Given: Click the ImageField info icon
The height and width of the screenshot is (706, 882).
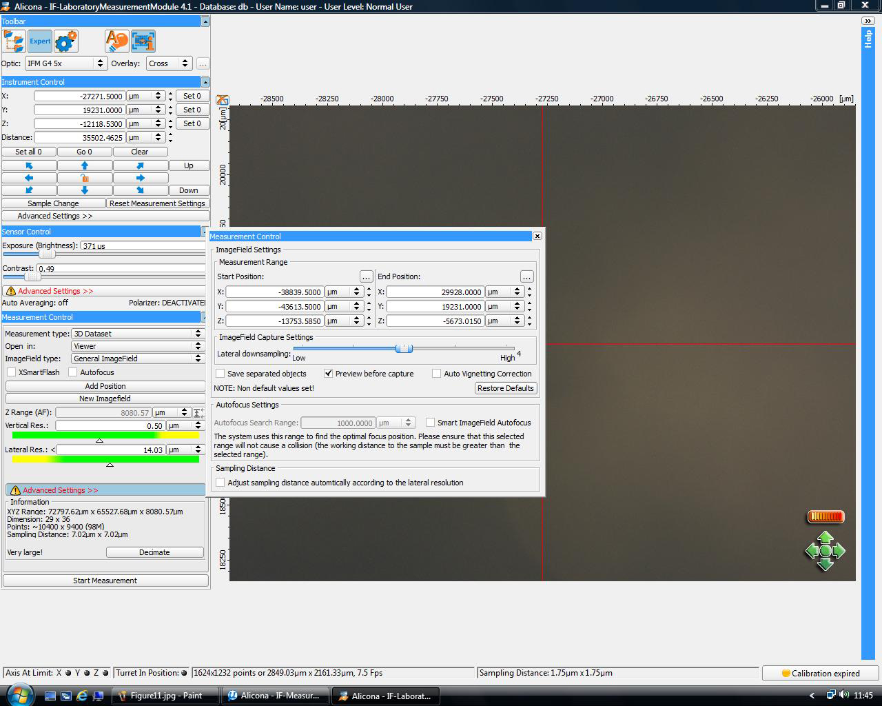Looking at the screenshot, I should coord(143,41).
